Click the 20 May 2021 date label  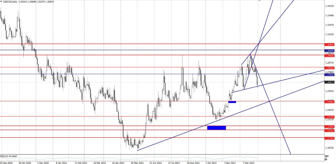coord(137,162)
